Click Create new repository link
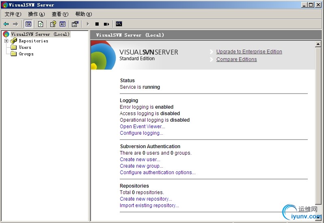The height and width of the screenshot is (223, 324). click(146, 199)
